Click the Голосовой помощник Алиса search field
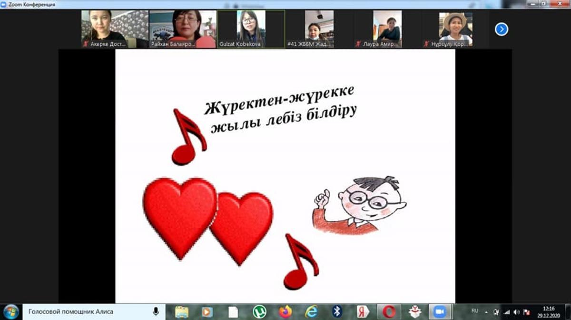The width and height of the screenshot is (571, 320). point(86,311)
